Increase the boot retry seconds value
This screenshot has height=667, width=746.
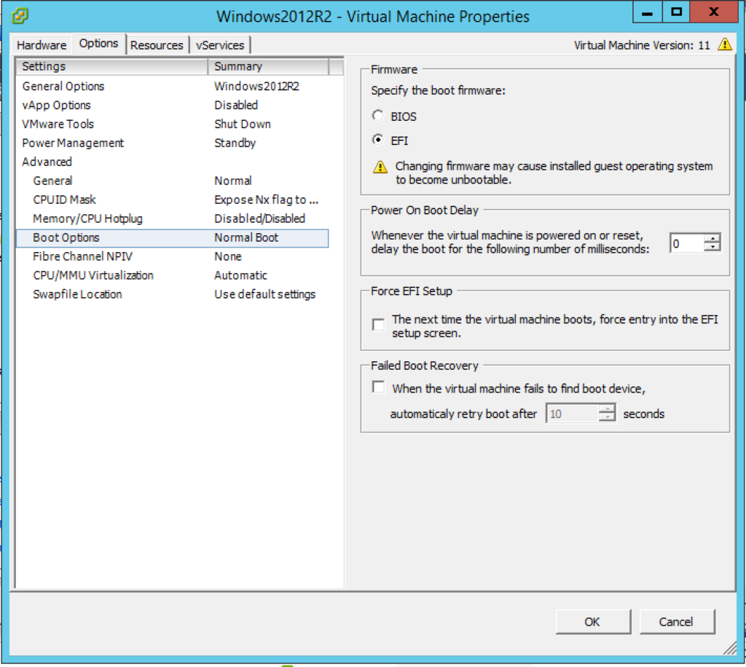coord(607,409)
